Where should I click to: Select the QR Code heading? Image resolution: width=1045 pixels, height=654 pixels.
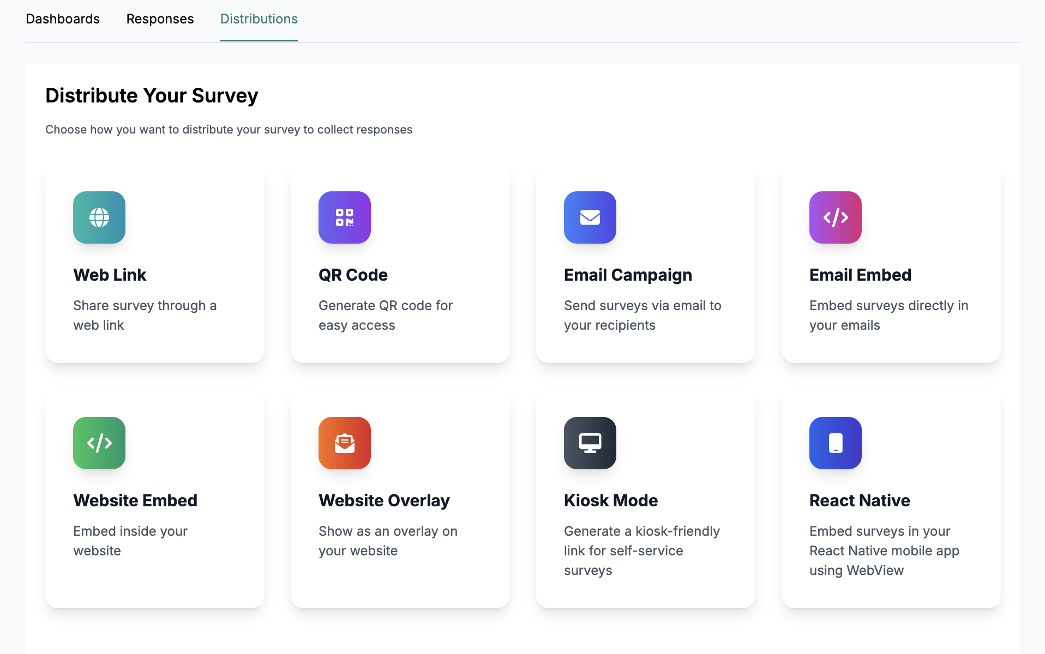(x=353, y=275)
